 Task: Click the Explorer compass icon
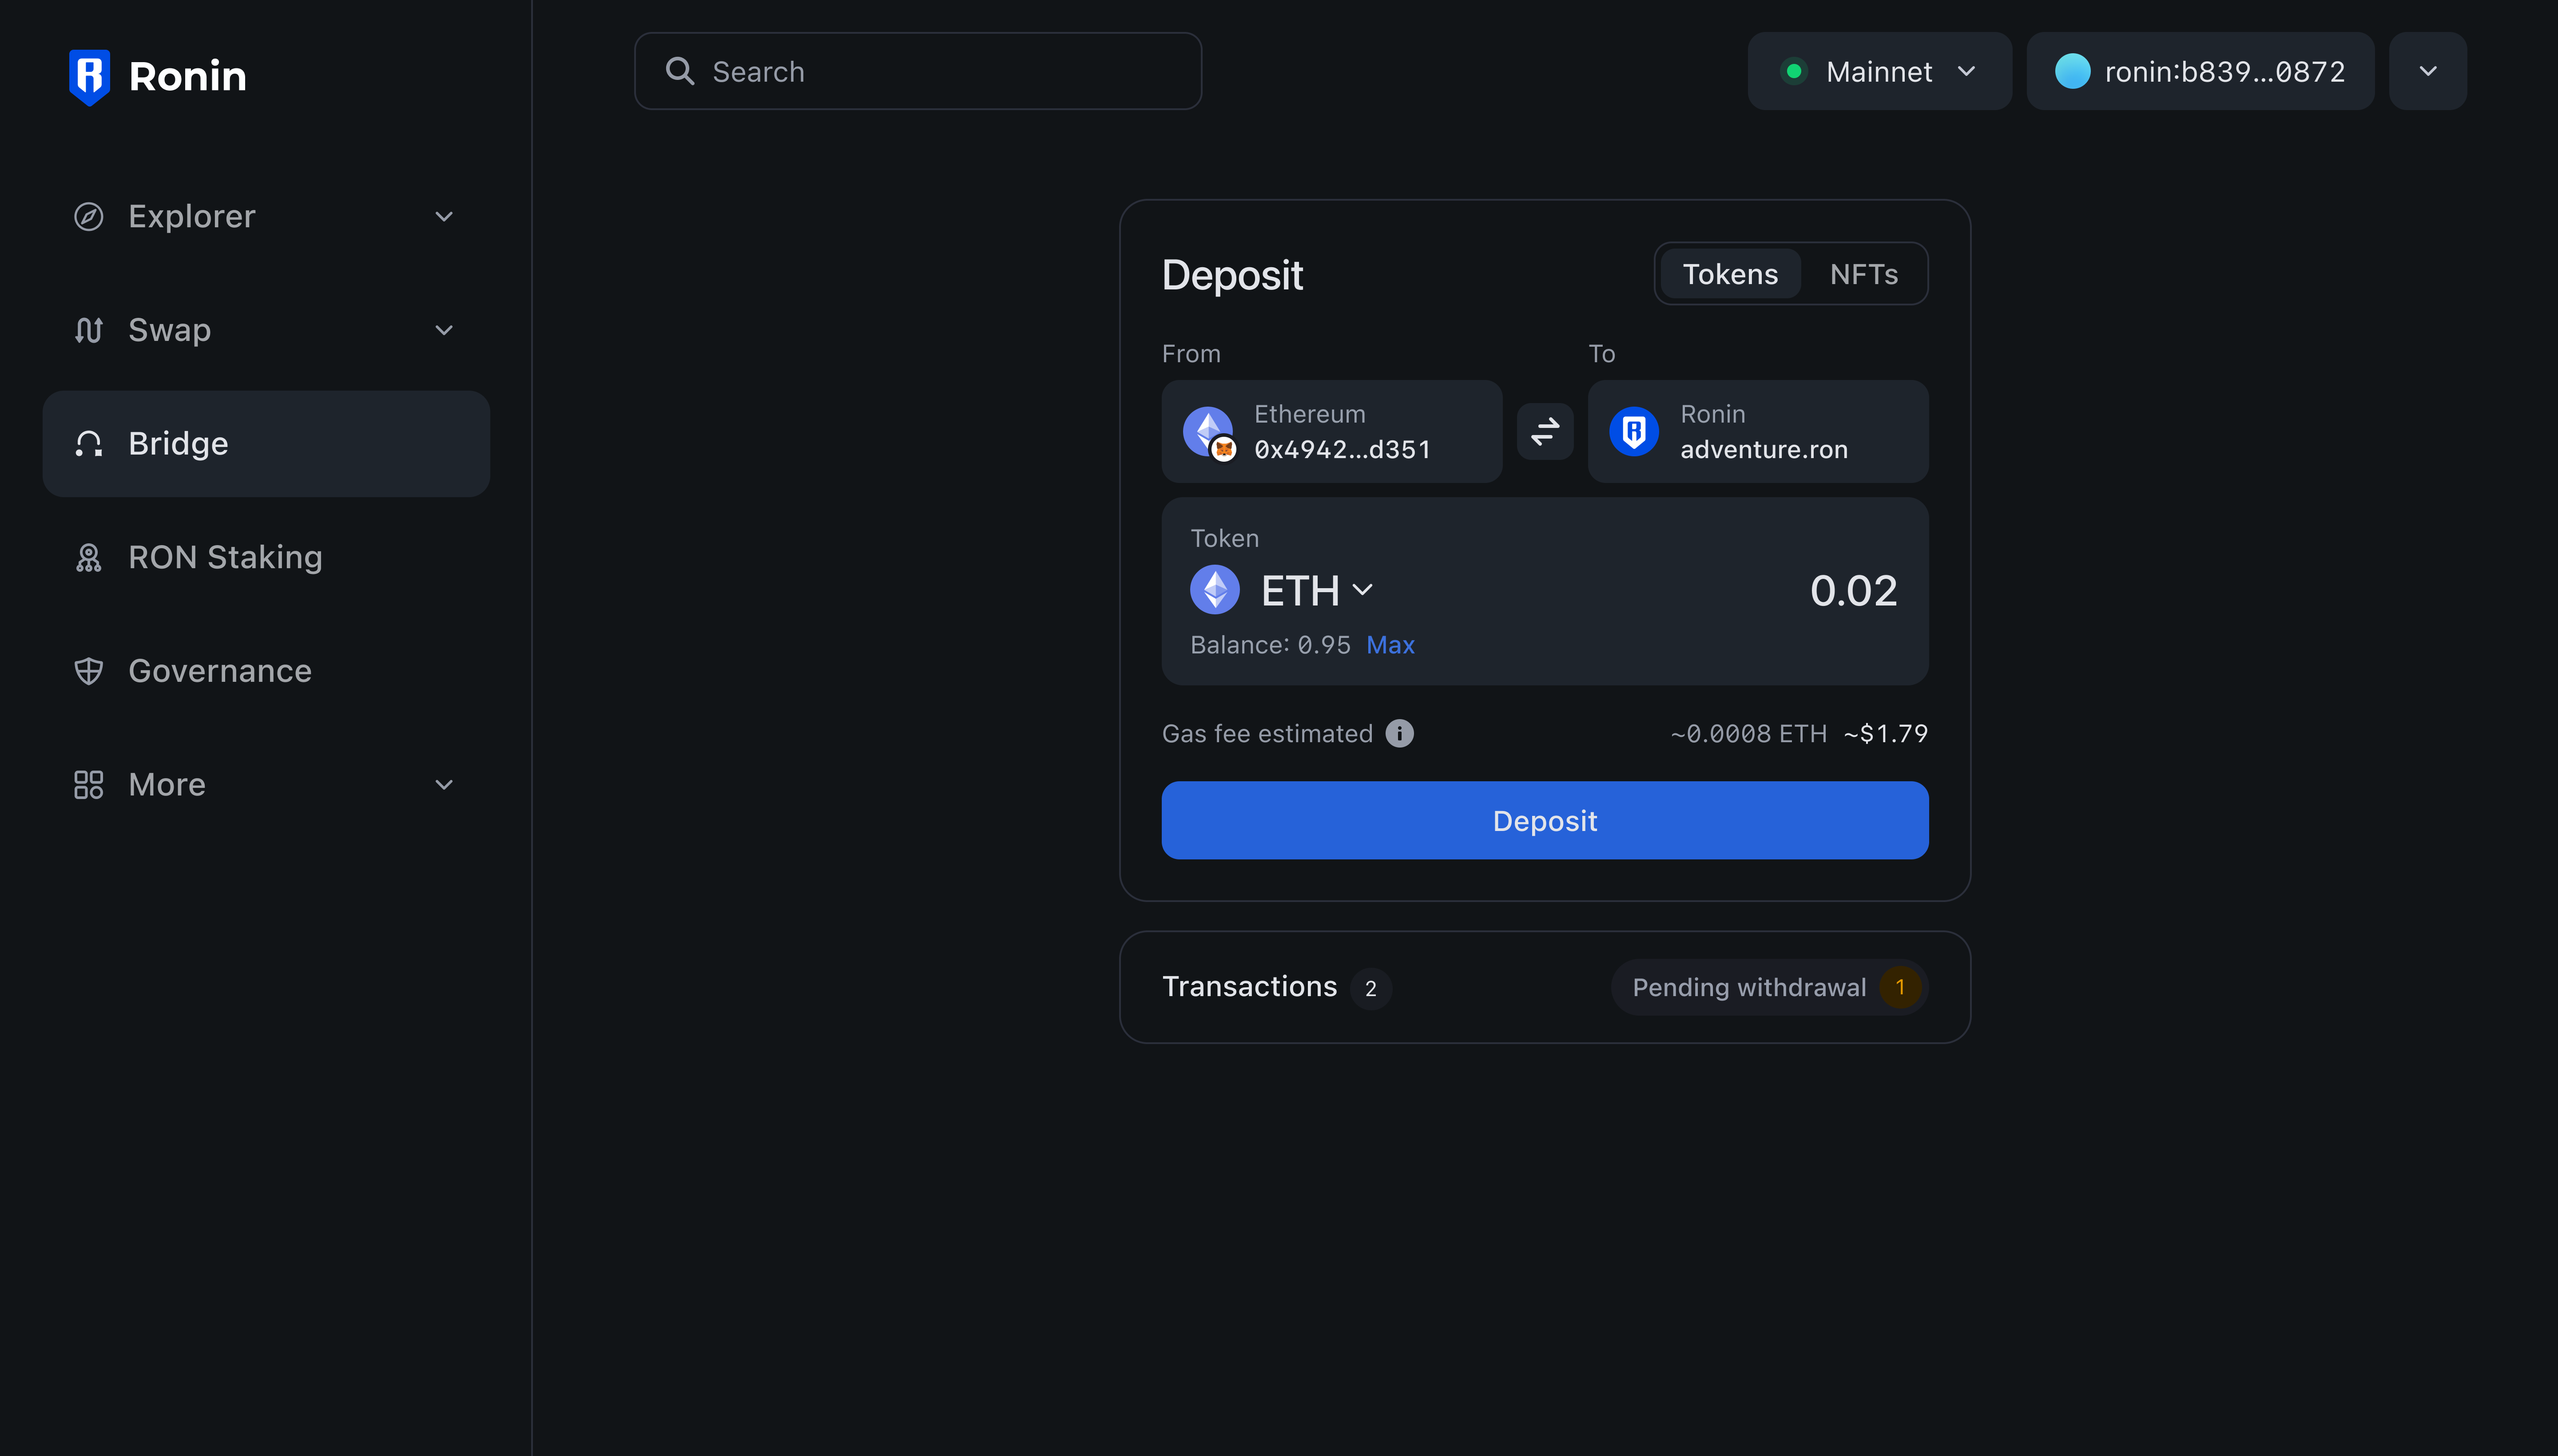pyautogui.click(x=88, y=216)
